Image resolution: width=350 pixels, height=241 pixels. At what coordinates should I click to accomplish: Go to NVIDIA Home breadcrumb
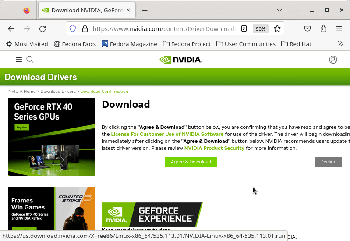[22, 91]
